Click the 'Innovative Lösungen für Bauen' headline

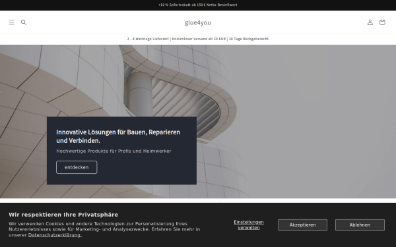point(118,136)
